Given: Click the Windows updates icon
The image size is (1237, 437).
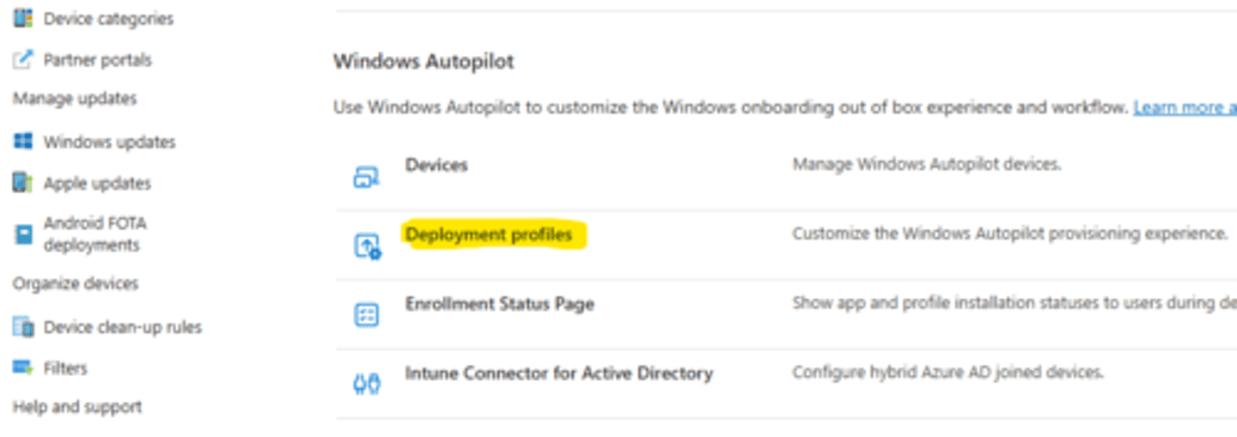Looking at the screenshot, I should pos(23,142).
